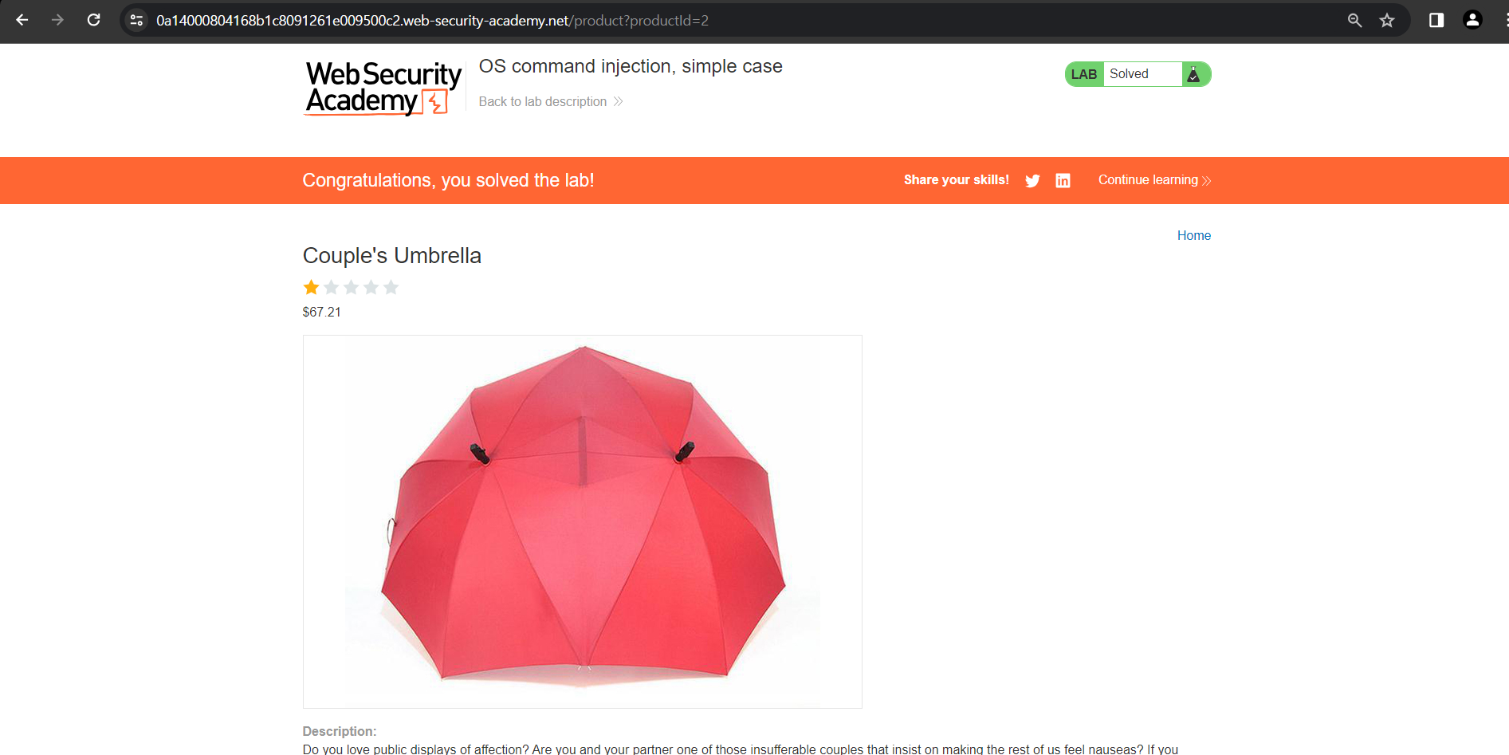Go to the Home link
The image size is (1509, 755).
(1194, 235)
